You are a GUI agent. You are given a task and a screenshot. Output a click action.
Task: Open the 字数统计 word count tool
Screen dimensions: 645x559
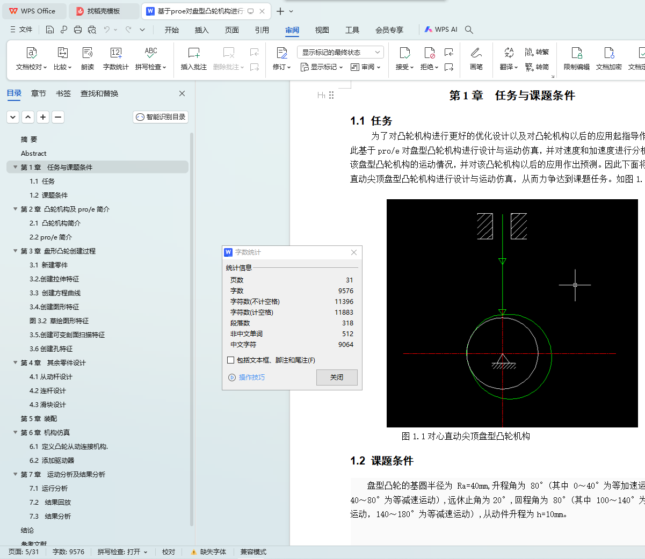[115, 53]
